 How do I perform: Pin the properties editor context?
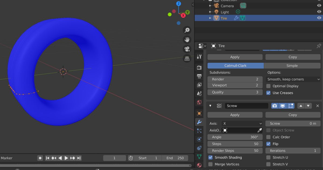click(319, 46)
